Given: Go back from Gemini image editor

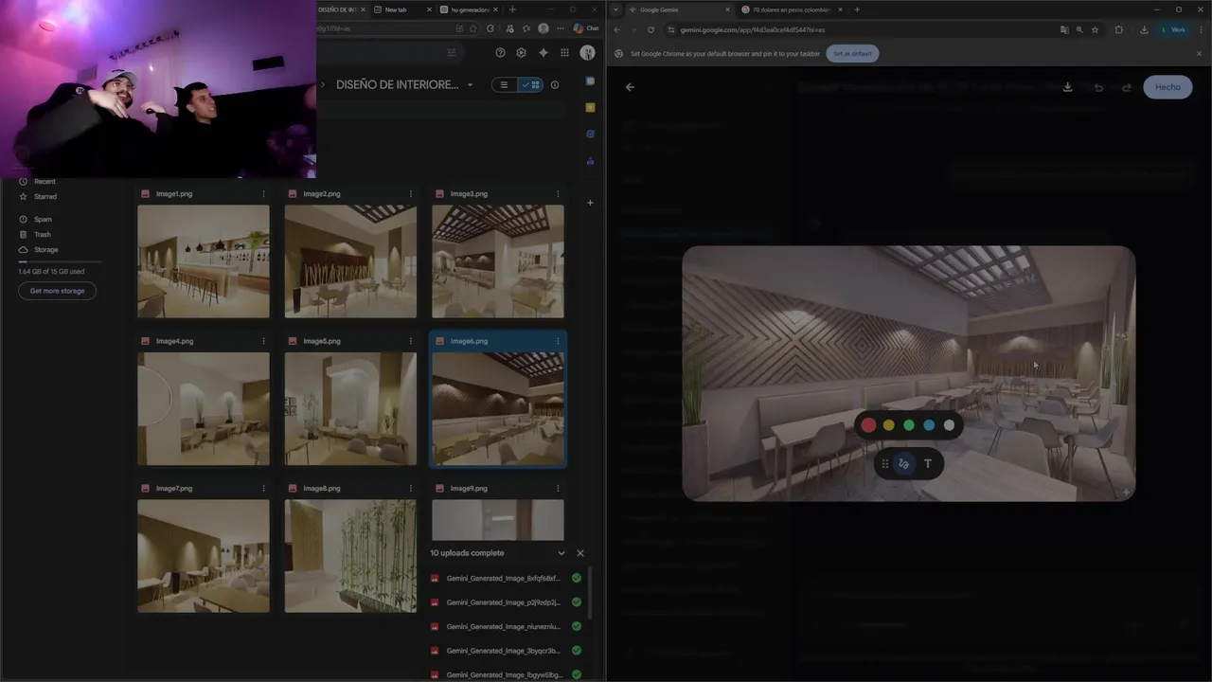Looking at the screenshot, I should click(630, 87).
